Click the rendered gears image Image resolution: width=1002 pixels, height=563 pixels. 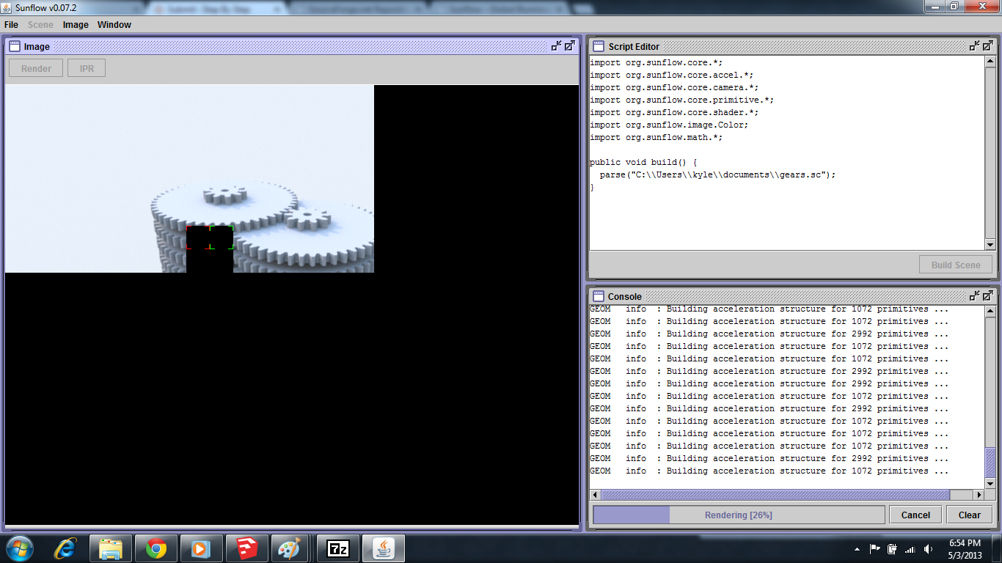pos(189,179)
